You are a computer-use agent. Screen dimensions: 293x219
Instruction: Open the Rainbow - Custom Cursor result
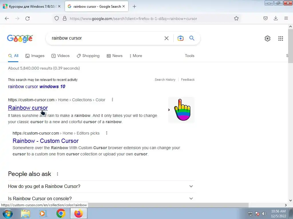pyautogui.click(x=45, y=141)
